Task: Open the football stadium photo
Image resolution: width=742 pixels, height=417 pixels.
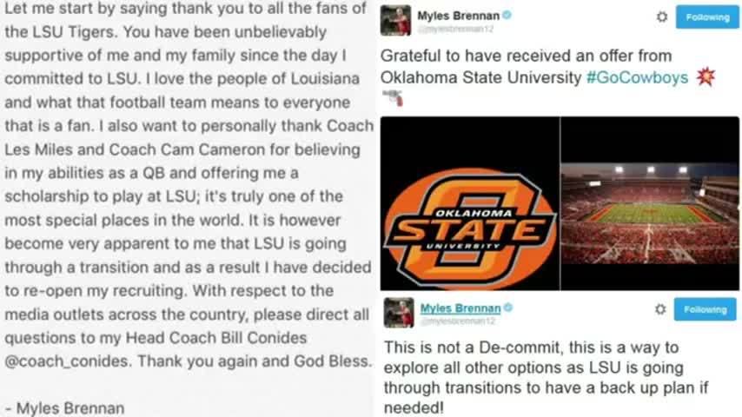Action: 650,203
